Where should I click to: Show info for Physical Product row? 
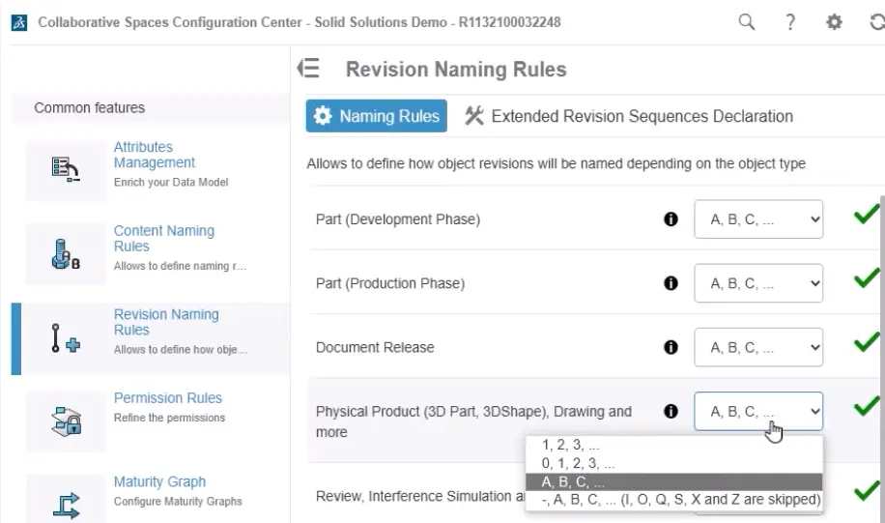tap(671, 411)
